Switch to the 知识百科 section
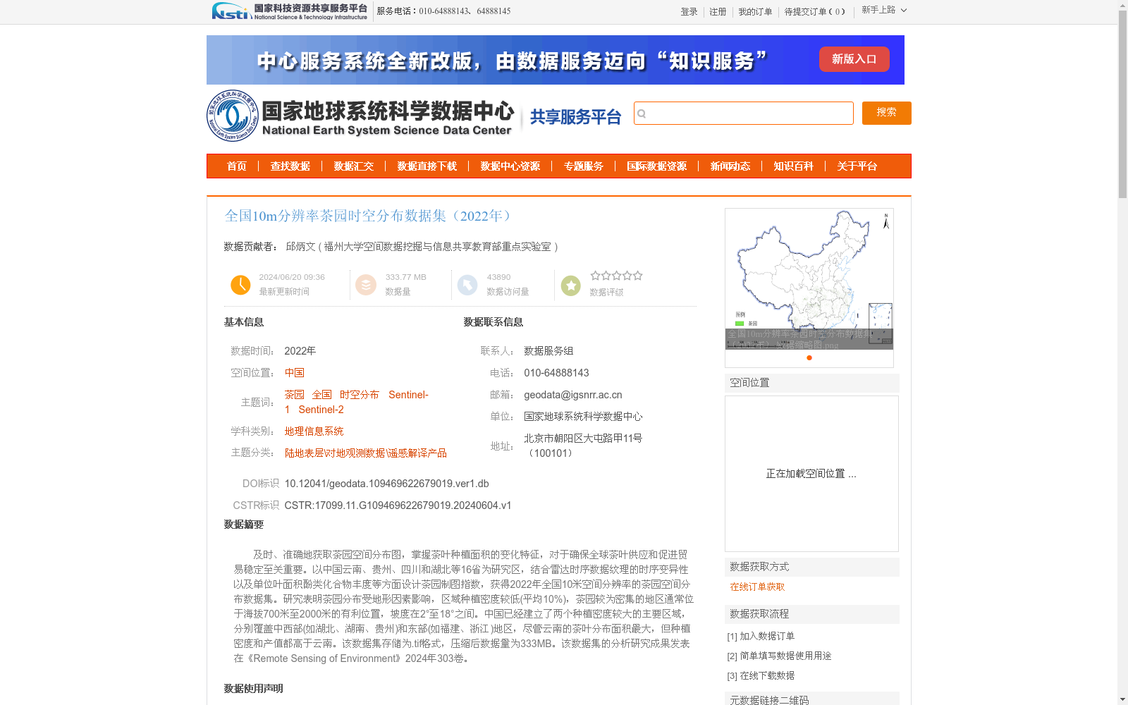Viewport: 1128px width, 705px height. [792, 166]
